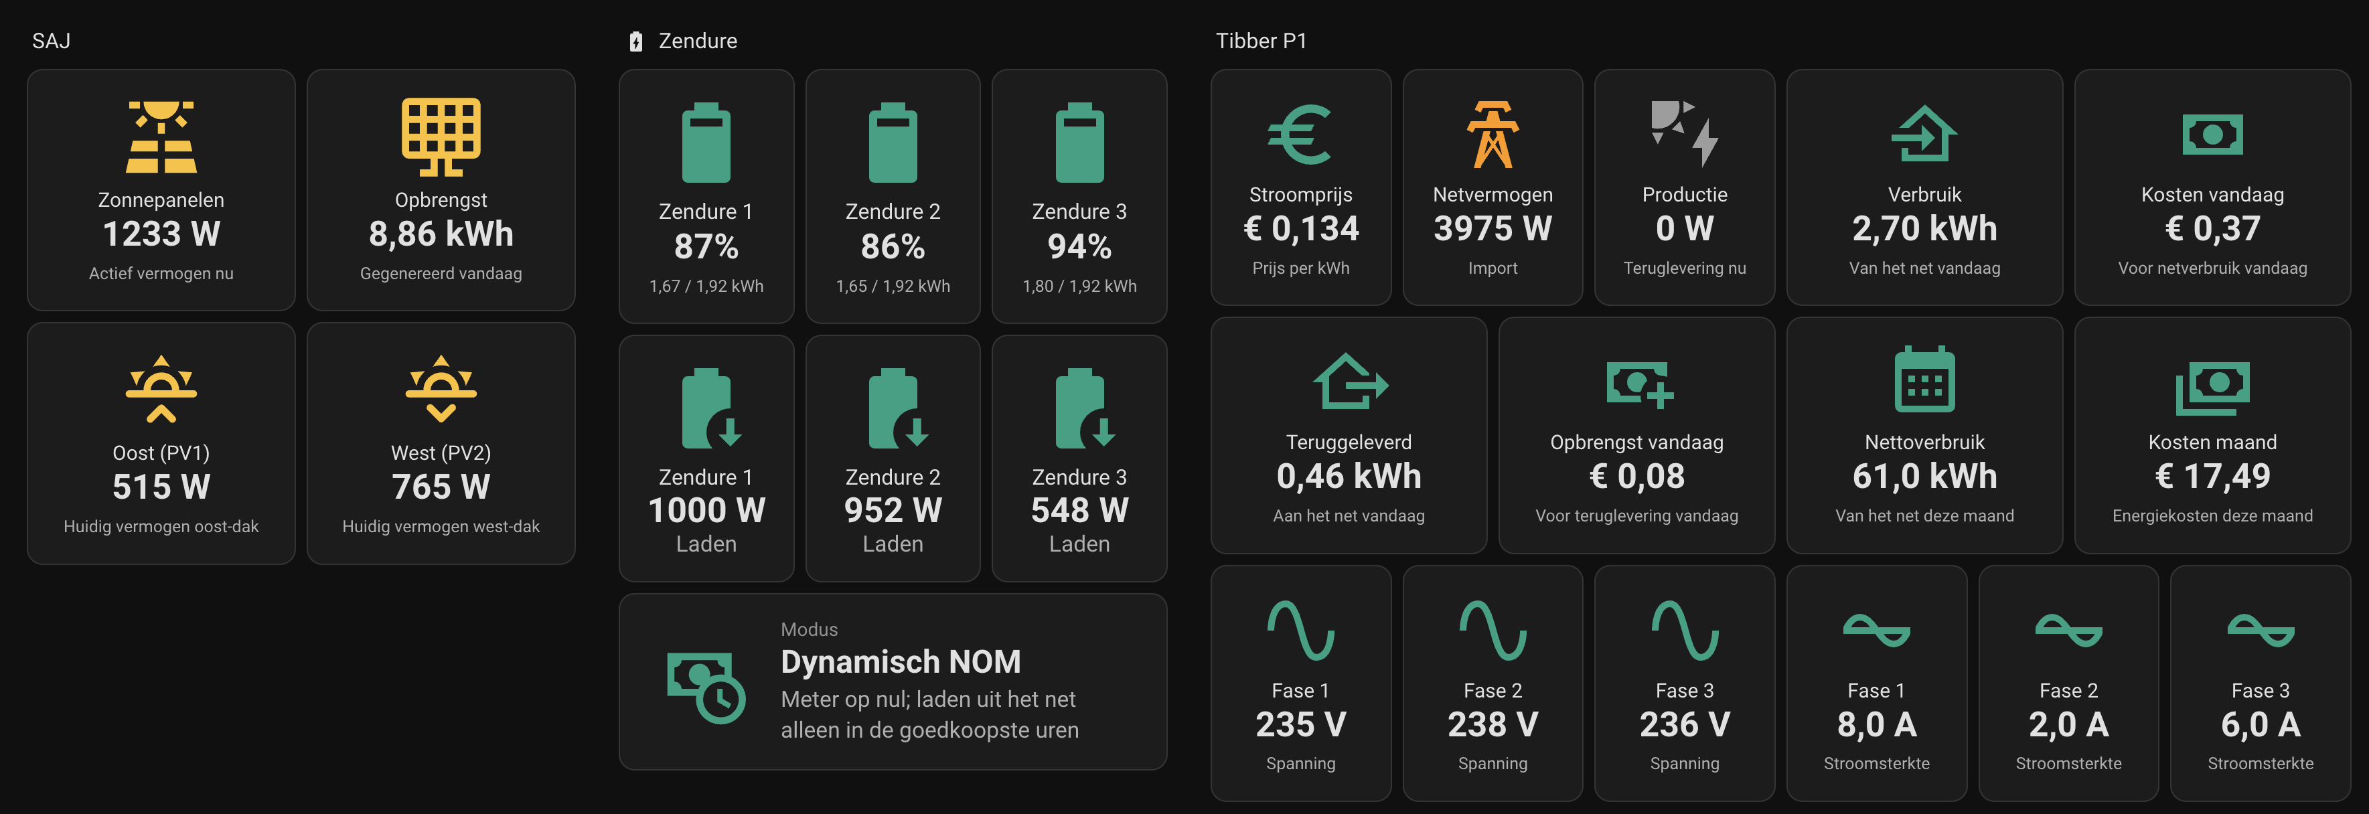The height and width of the screenshot is (814, 2369).
Task: Open the Netvermogen transmission tower icon
Action: coord(1492,135)
